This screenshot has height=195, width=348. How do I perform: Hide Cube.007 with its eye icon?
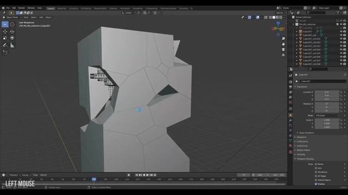[341, 31]
